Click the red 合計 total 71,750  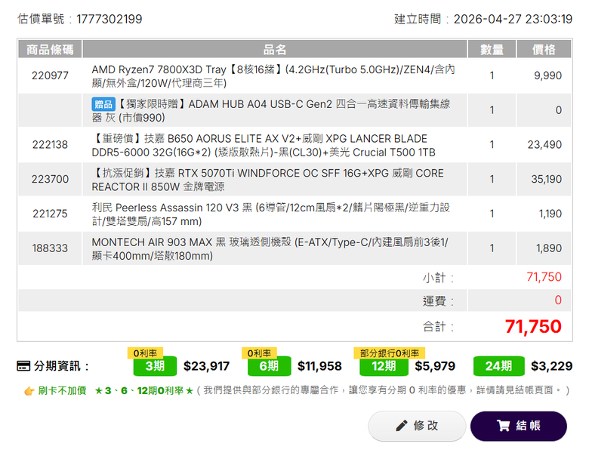(533, 326)
